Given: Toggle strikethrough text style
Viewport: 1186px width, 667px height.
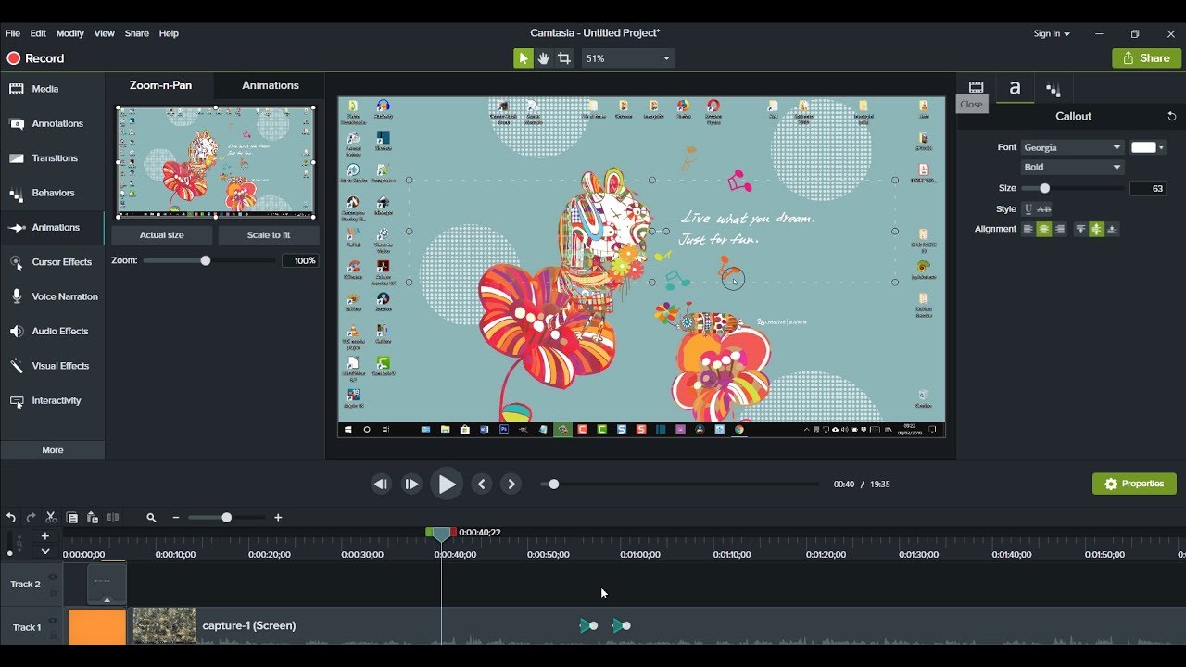Looking at the screenshot, I should click(1044, 209).
